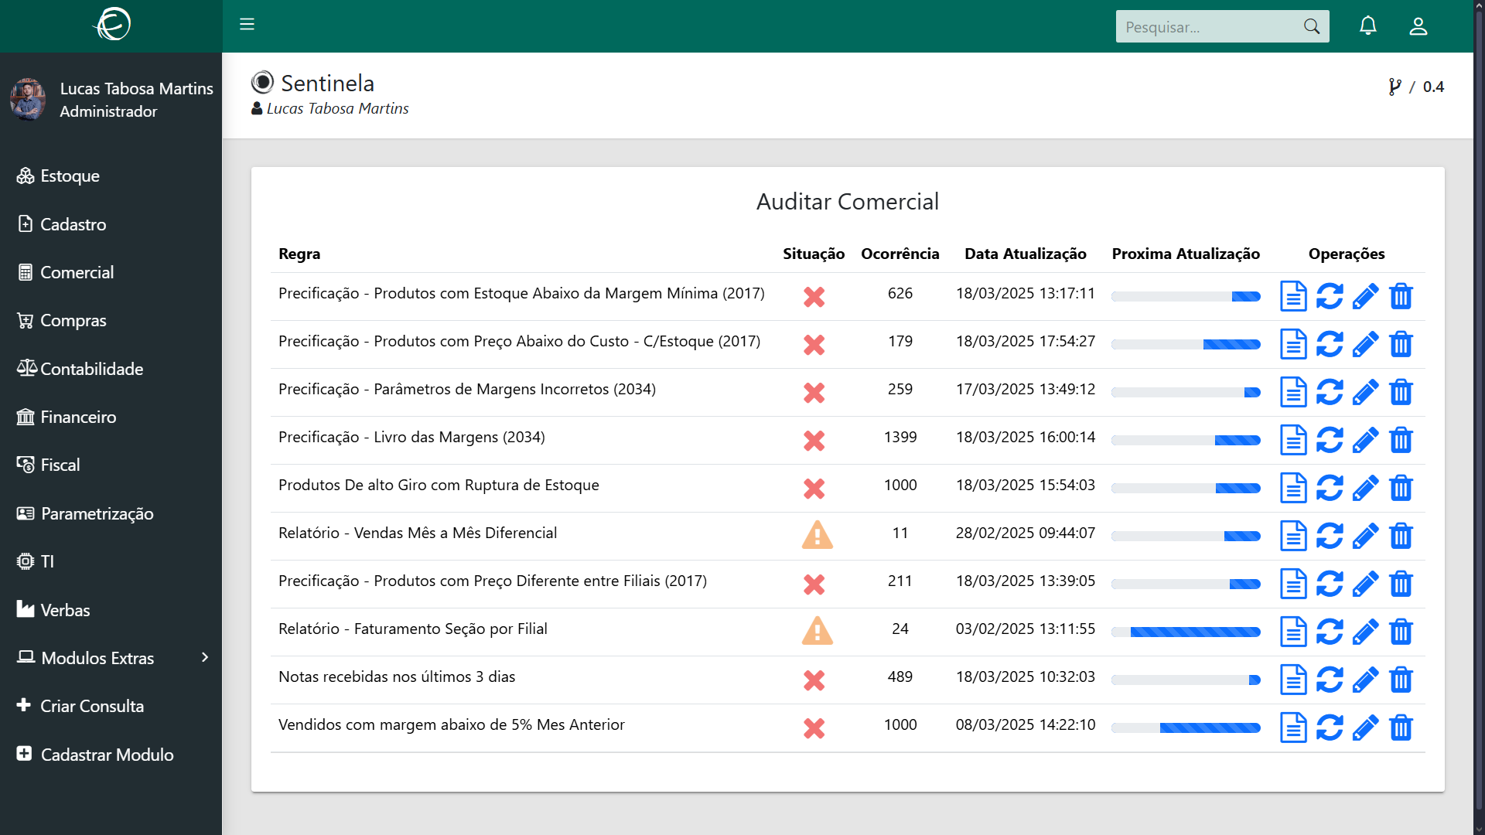Open the notifications bell
Viewport: 1485px width, 835px height.
click(1367, 26)
